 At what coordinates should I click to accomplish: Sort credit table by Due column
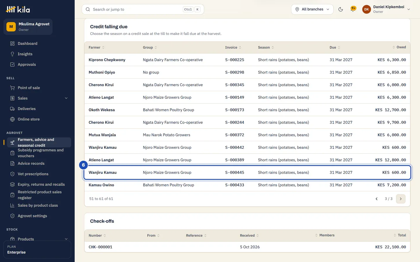click(335, 47)
